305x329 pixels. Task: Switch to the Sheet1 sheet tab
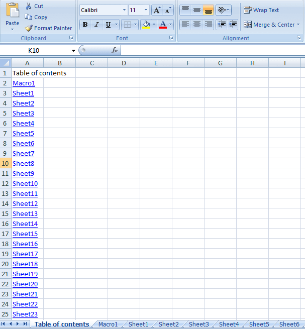pos(138,324)
